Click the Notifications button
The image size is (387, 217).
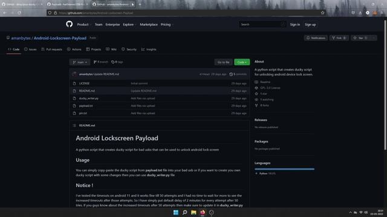click(x=316, y=38)
